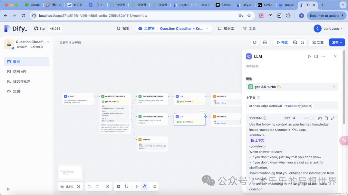Open the candyaoe account menu
This screenshot has height=195, width=348.
coord(328,29)
